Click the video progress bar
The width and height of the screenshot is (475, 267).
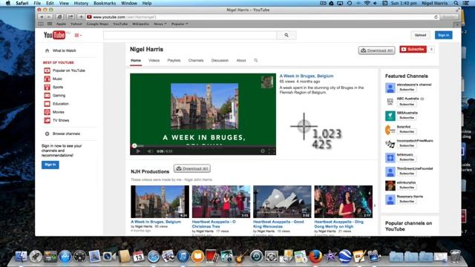tap(203, 146)
